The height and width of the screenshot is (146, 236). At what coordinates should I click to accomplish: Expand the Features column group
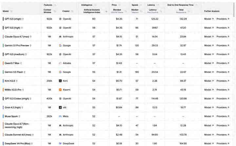55,5
